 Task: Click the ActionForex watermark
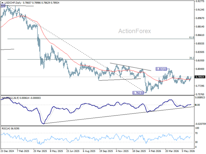135,31
